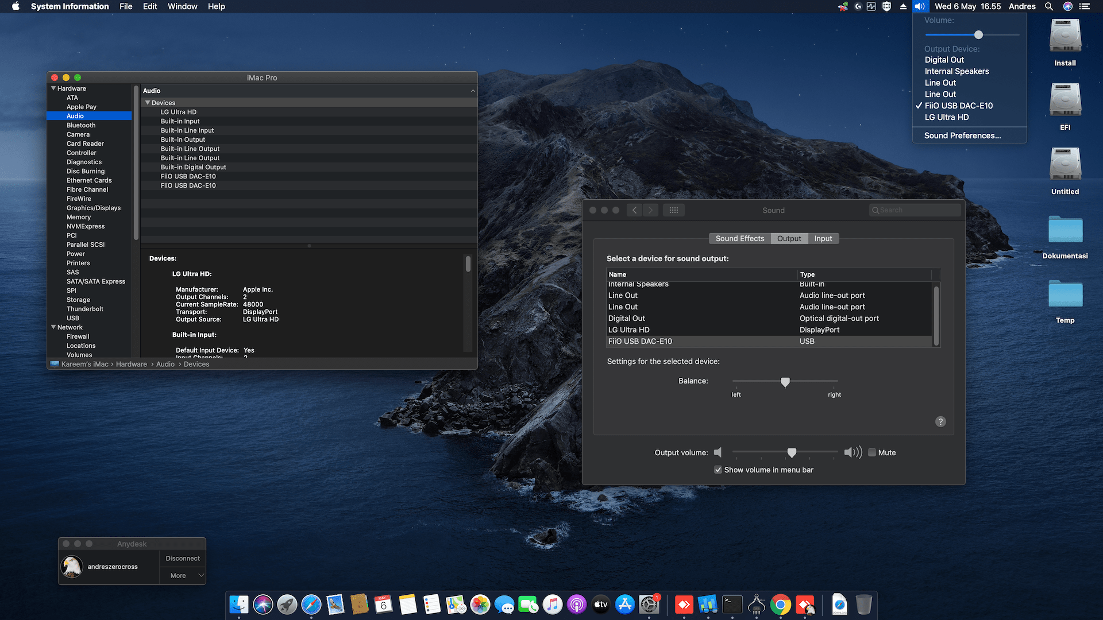The width and height of the screenshot is (1103, 620).
Task: Open Apple TV from the Dock
Action: (601, 604)
